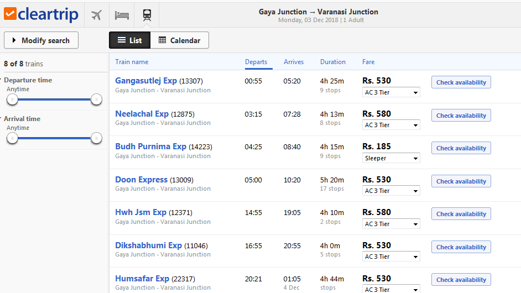Open Doon Express train link
Screen dimensions: 521x293
[x=141, y=180]
